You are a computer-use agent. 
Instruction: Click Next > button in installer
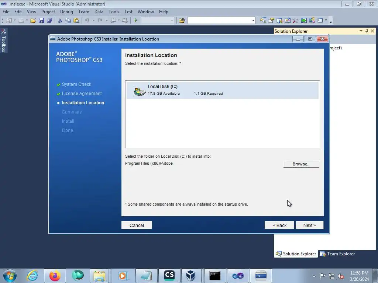309,225
